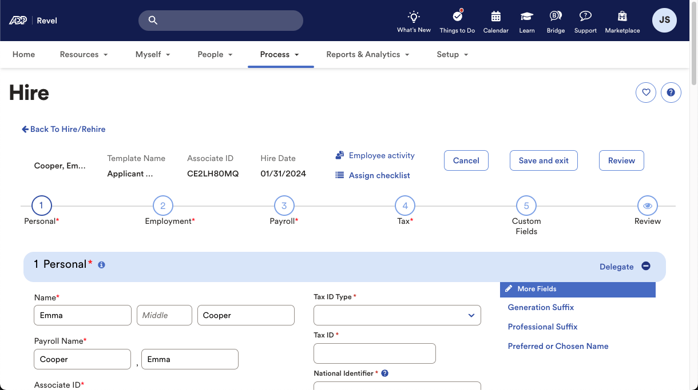Follow the Back To Hire/Rehire link
The height and width of the screenshot is (390, 698).
click(63, 129)
